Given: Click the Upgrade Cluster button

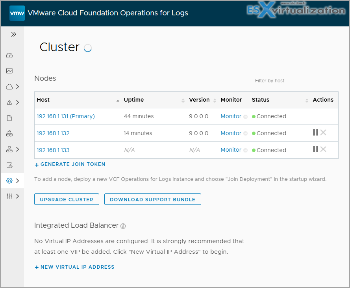Looking at the screenshot, I should [x=67, y=199].
